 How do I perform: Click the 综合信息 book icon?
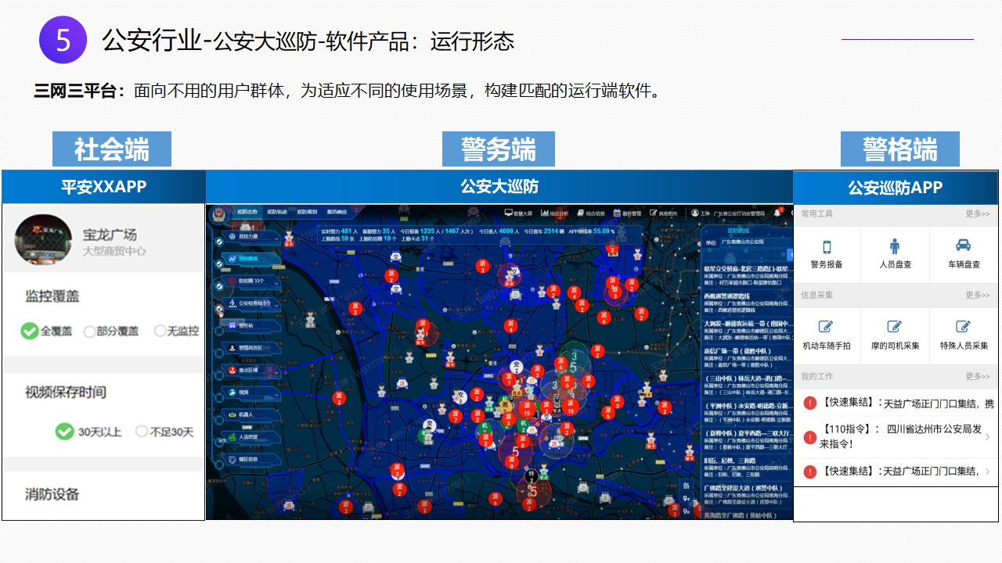pos(581,213)
